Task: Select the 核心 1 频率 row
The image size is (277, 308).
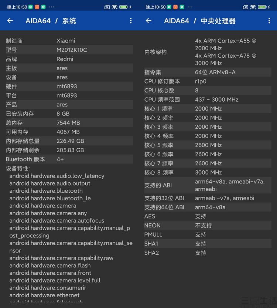Action: 208,109
